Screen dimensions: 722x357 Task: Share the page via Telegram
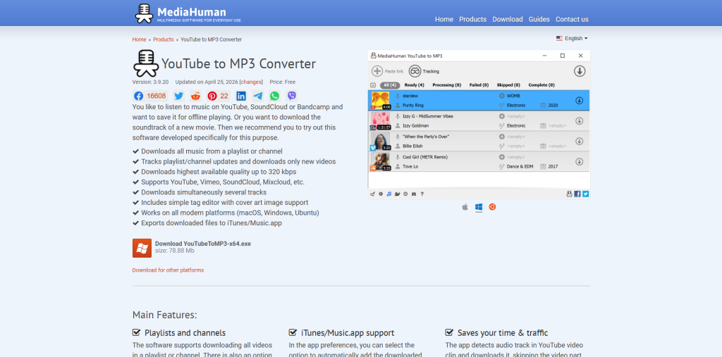[258, 96]
